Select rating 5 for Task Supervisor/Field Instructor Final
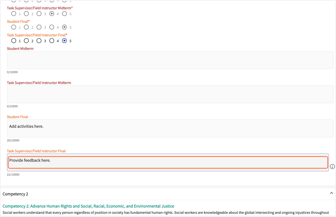 pos(64,41)
